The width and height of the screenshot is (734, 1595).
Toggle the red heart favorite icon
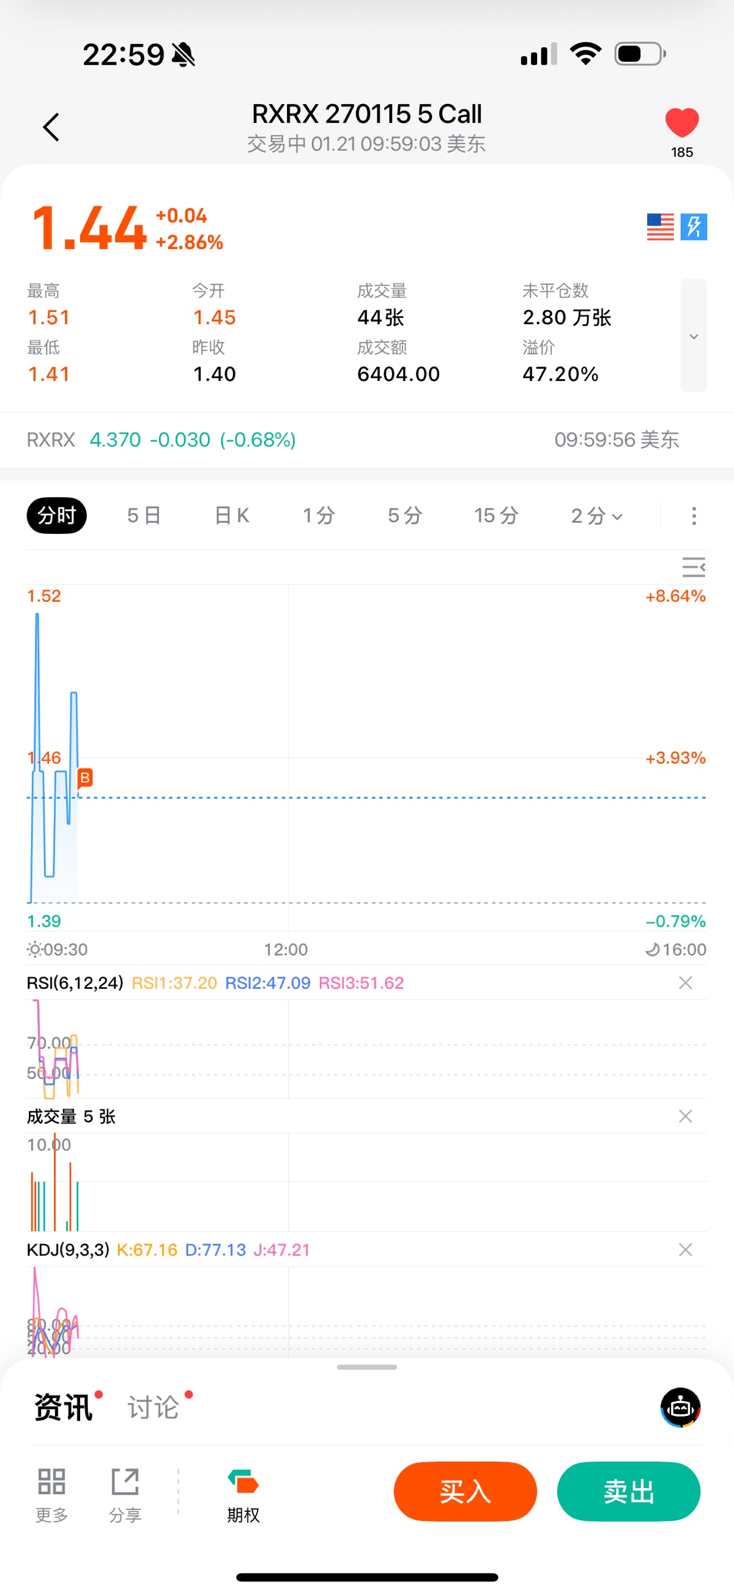coord(681,122)
